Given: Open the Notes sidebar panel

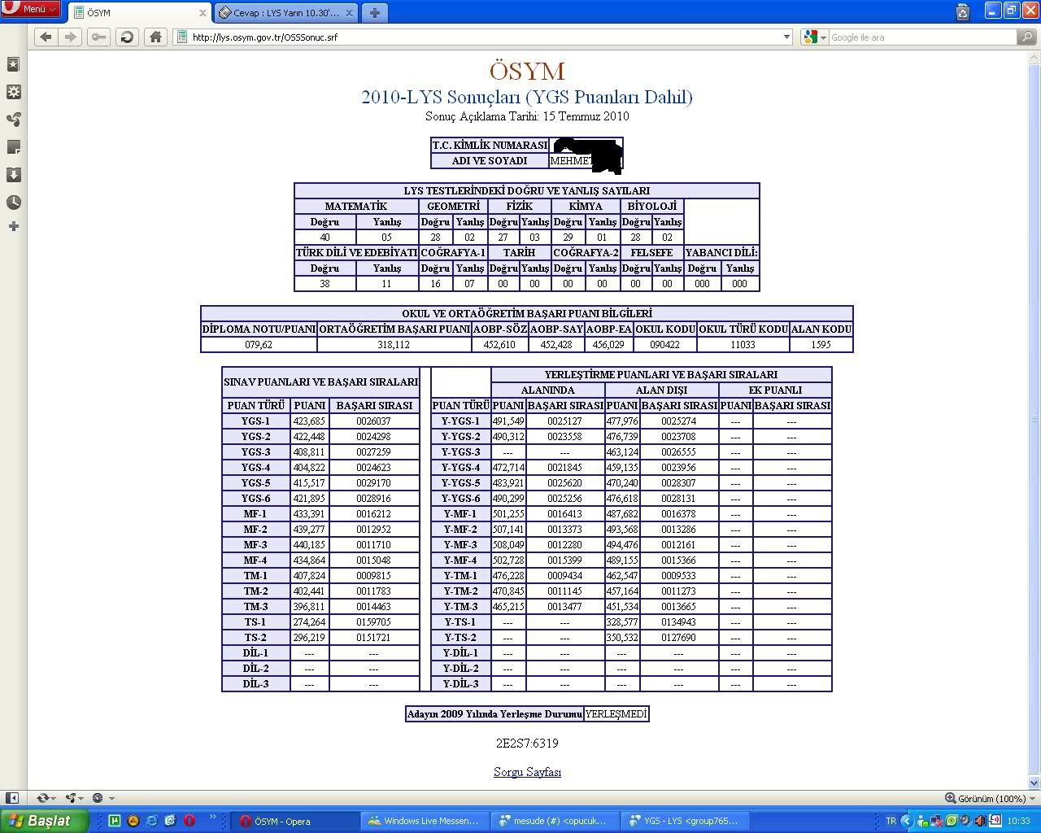Looking at the screenshot, I should click(13, 147).
